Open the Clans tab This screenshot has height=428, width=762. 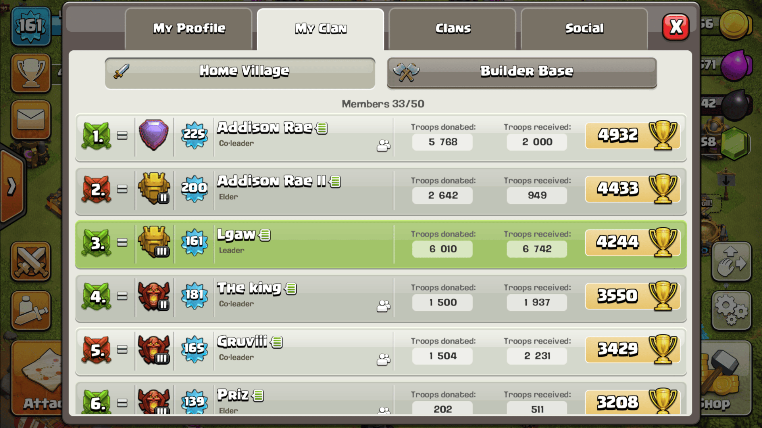(453, 29)
